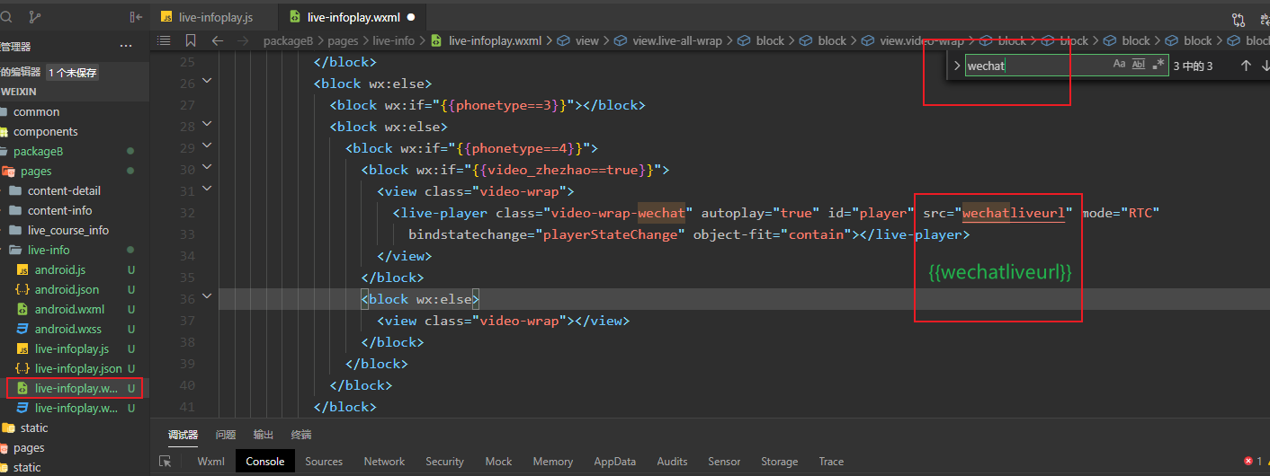Open the Memory debugger tab
This screenshot has width=1270, height=476.
tap(552, 462)
